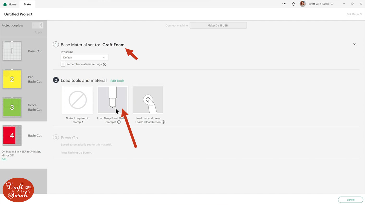Select mat 1 Basic Cut thumbnail

(12, 51)
